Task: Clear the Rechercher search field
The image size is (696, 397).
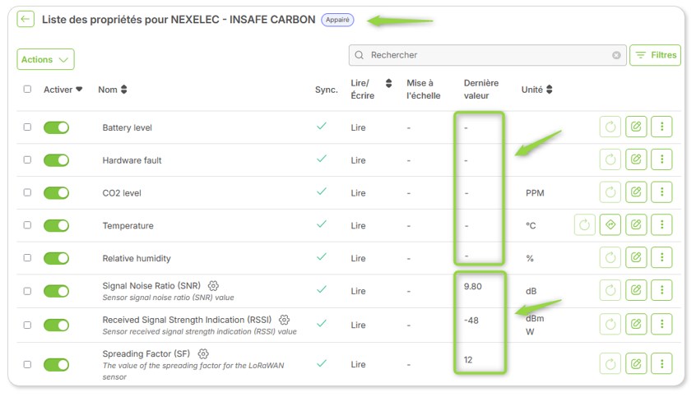Action: (616, 55)
